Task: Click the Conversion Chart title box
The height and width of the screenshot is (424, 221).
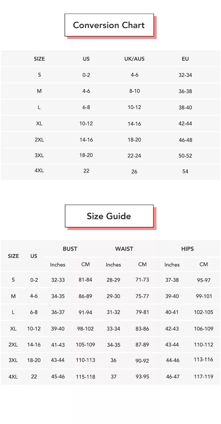Action: (109, 25)
